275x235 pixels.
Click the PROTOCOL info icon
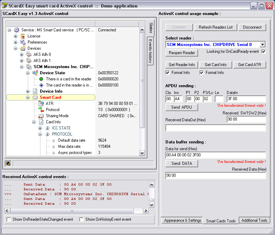click(x=47, y=134)
